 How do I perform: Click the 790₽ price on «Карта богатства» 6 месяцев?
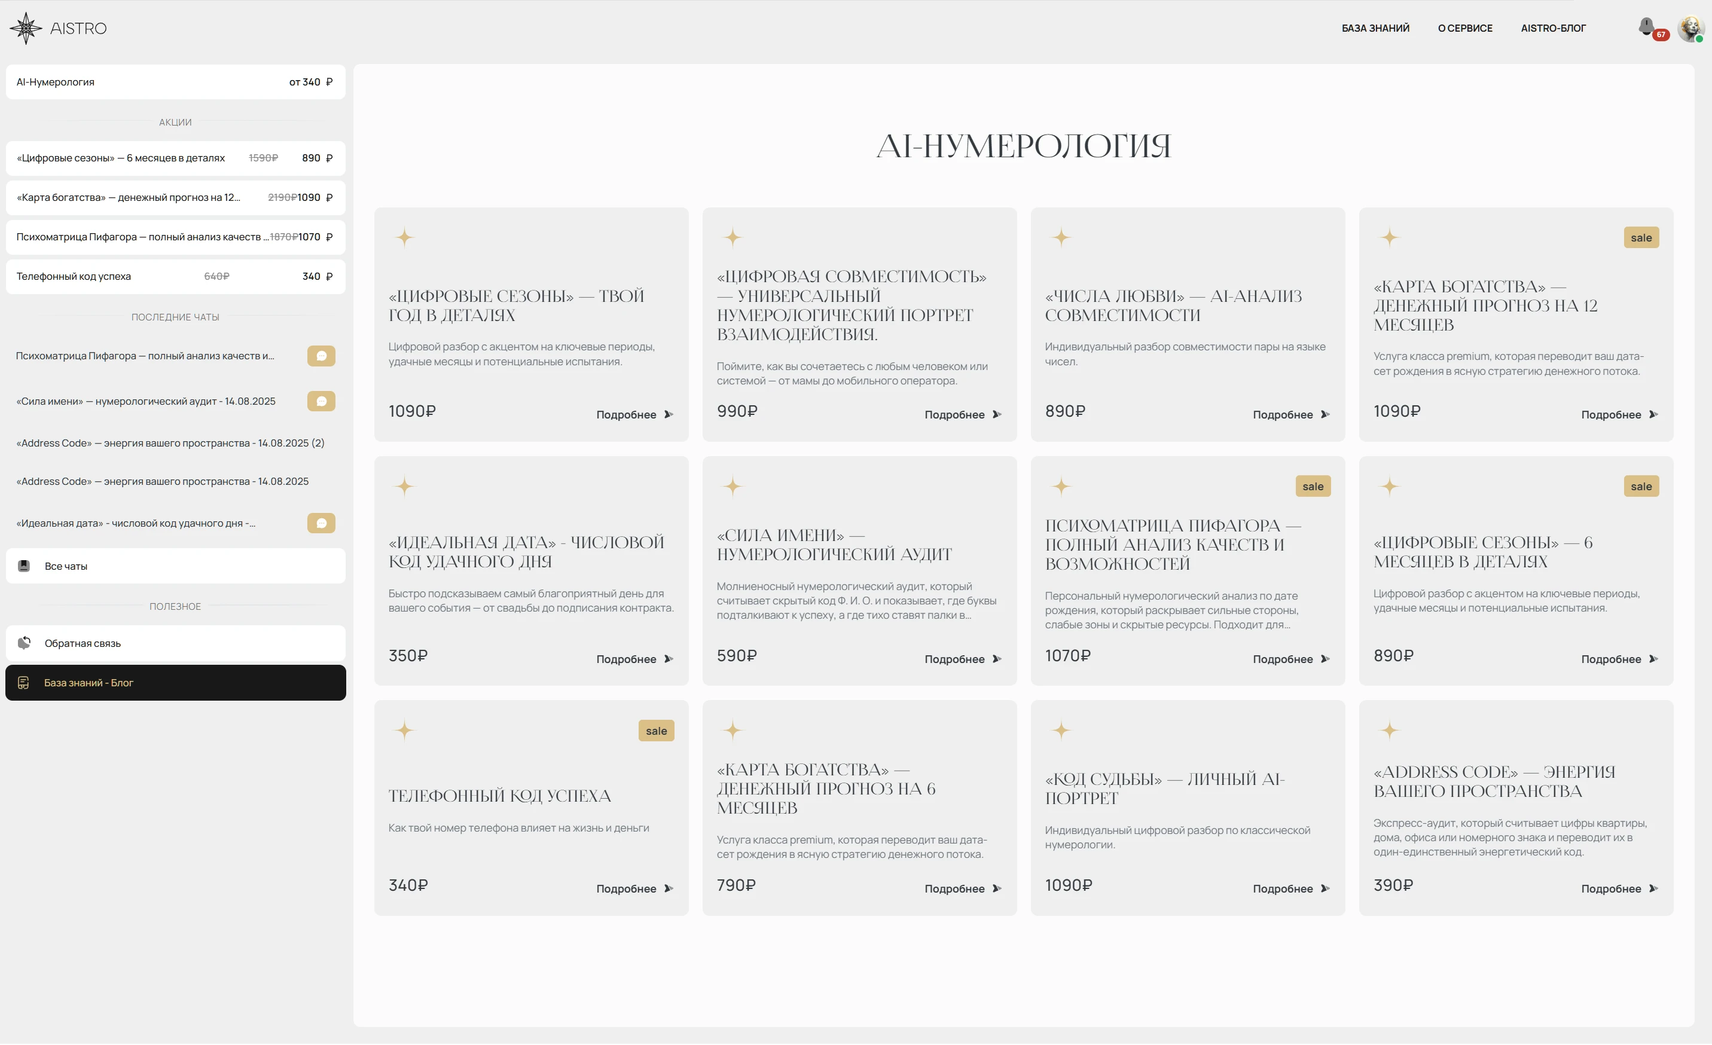[x=736, y=886]
